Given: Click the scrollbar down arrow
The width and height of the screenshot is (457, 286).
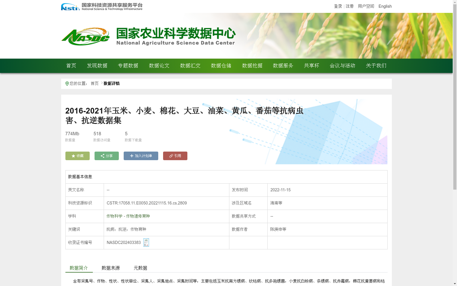Looking at the screenshot, I should pos(455,284).
